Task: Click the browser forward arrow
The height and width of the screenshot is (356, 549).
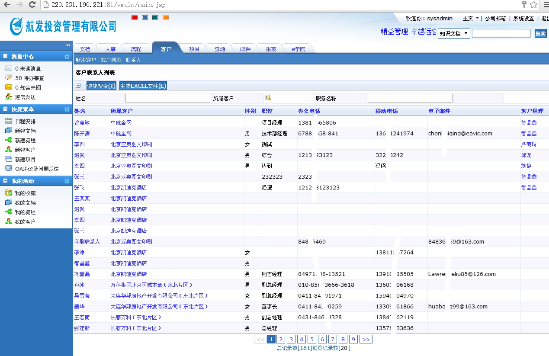Action: (19, 5)
